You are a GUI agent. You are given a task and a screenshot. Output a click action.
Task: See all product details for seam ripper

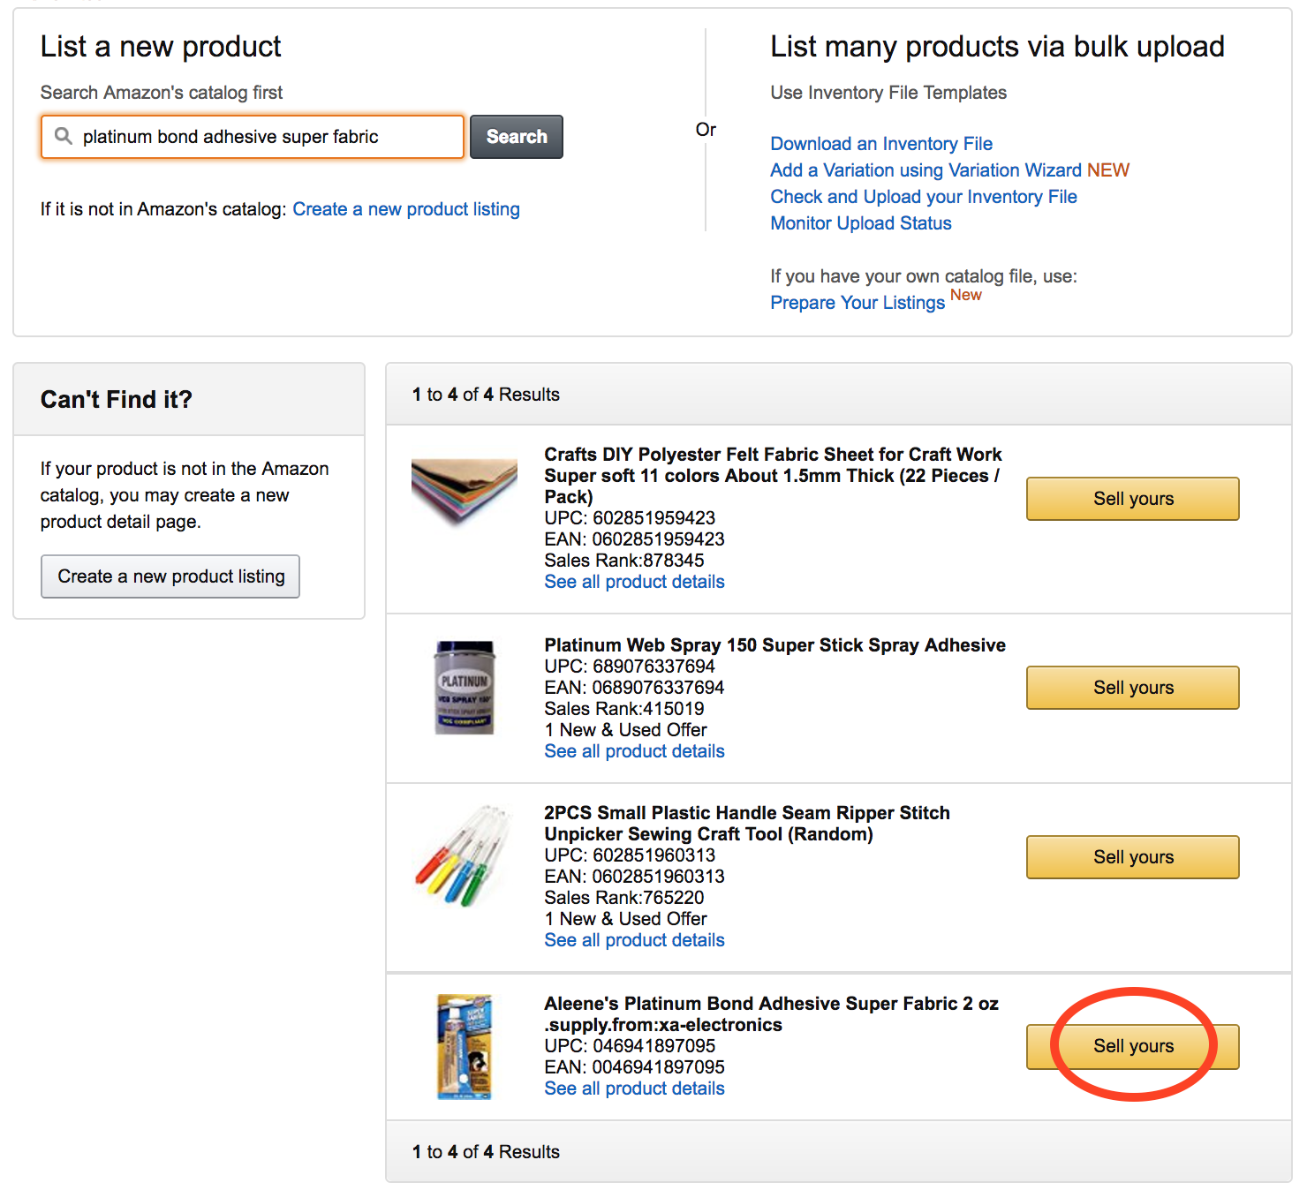(634, 940)
